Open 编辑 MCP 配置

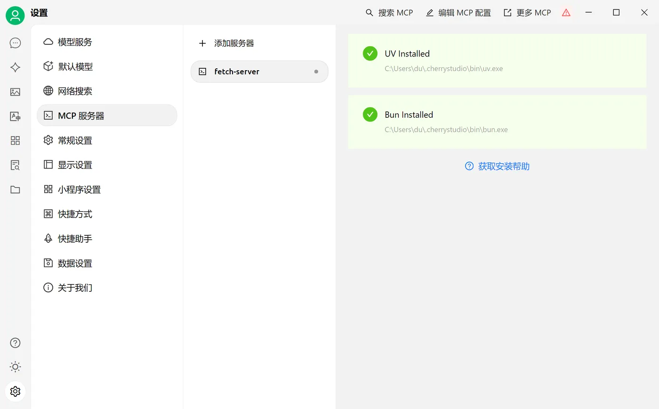(x=458, y=13)
